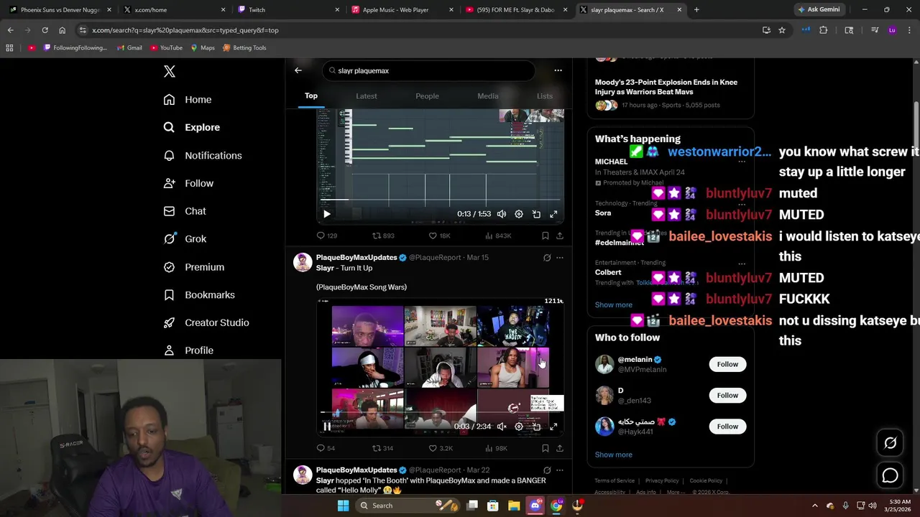Image resolution: width=920 pixels, height=517 pixels.
Task: Open the Chrome three-dot menu
Action: coord(908,30)
